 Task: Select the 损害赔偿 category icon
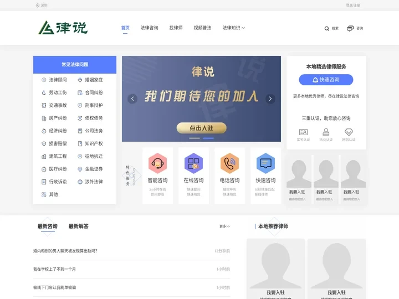(x=44, y=143)
